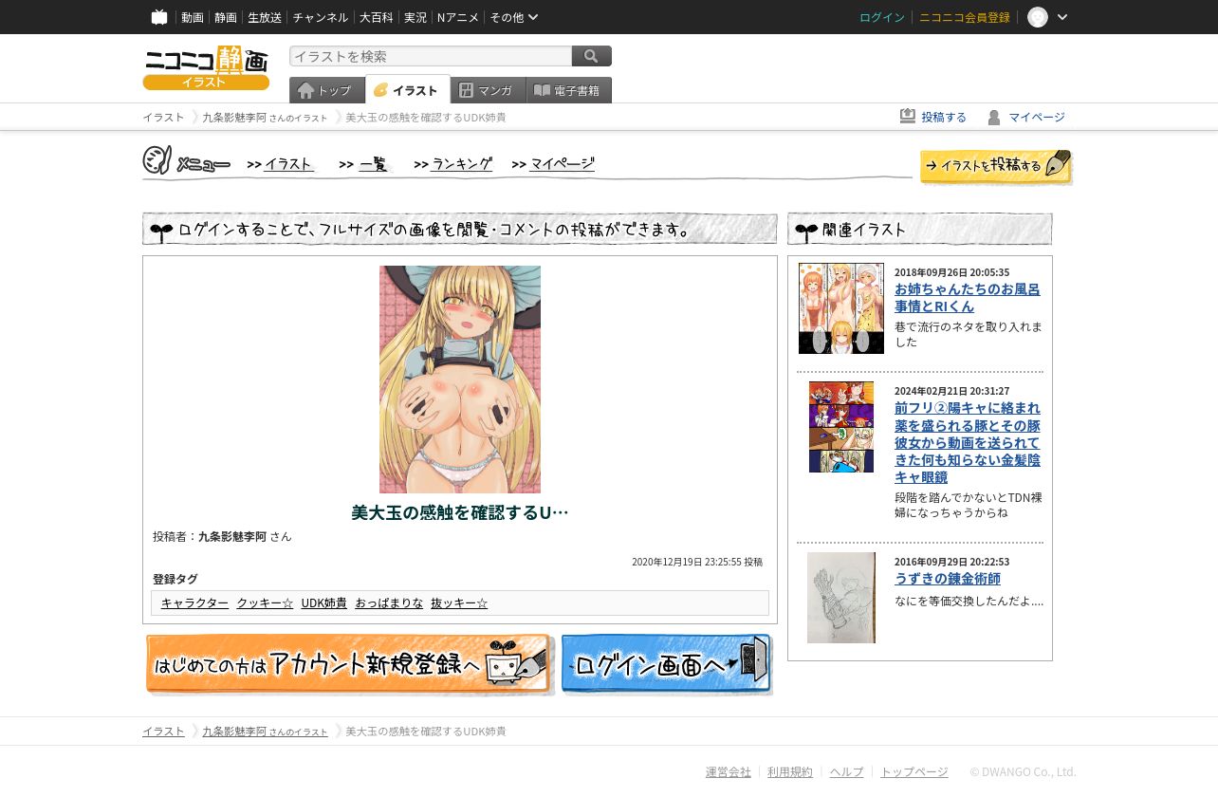1218x797 pixels.
Task: Switch to the 電子書籍 tab
Action: pyautogui.click(x=569, y=90)
